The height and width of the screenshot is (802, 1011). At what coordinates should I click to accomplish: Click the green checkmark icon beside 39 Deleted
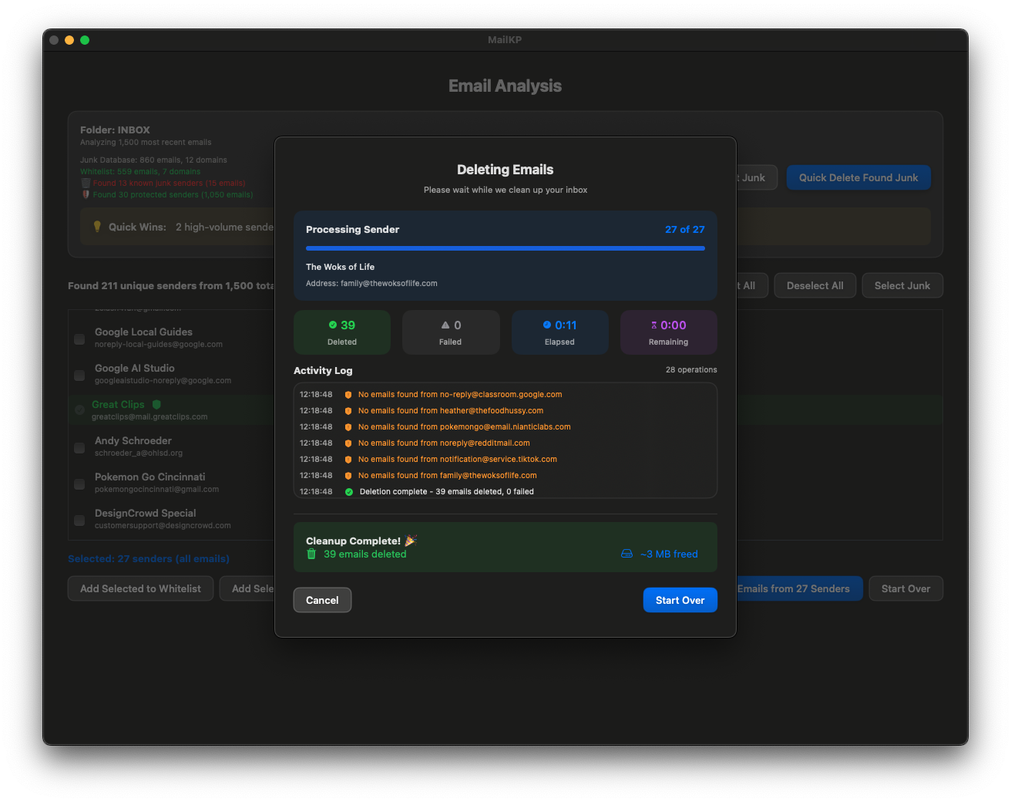pos(333,325)
